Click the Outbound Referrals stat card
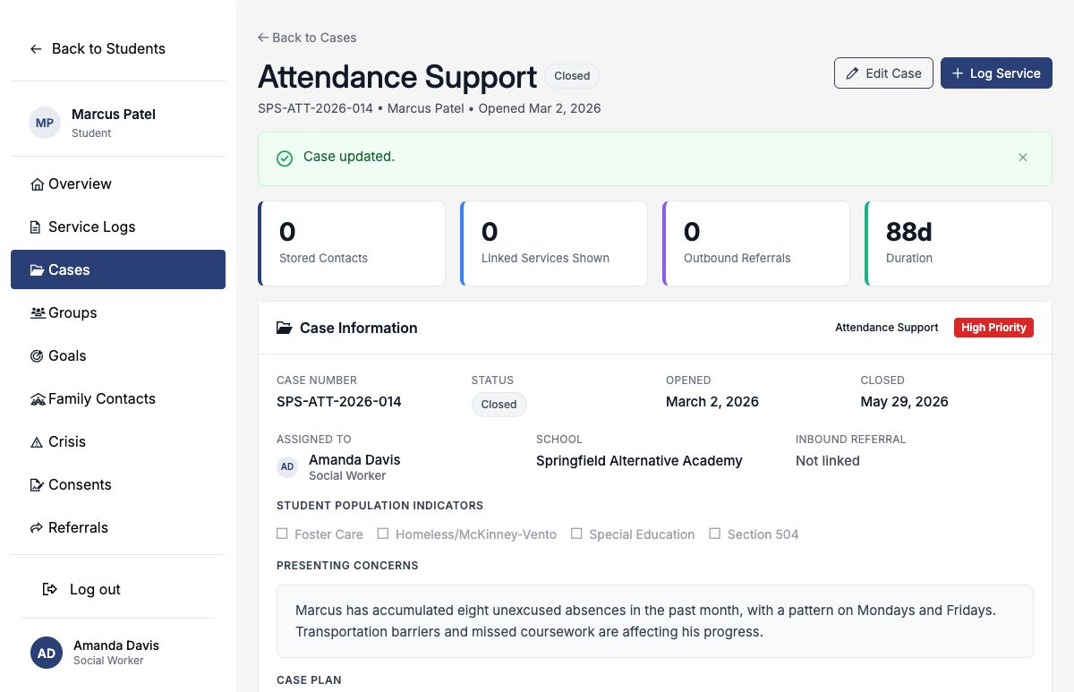1074x692 pixels. (x=756, y=243)
